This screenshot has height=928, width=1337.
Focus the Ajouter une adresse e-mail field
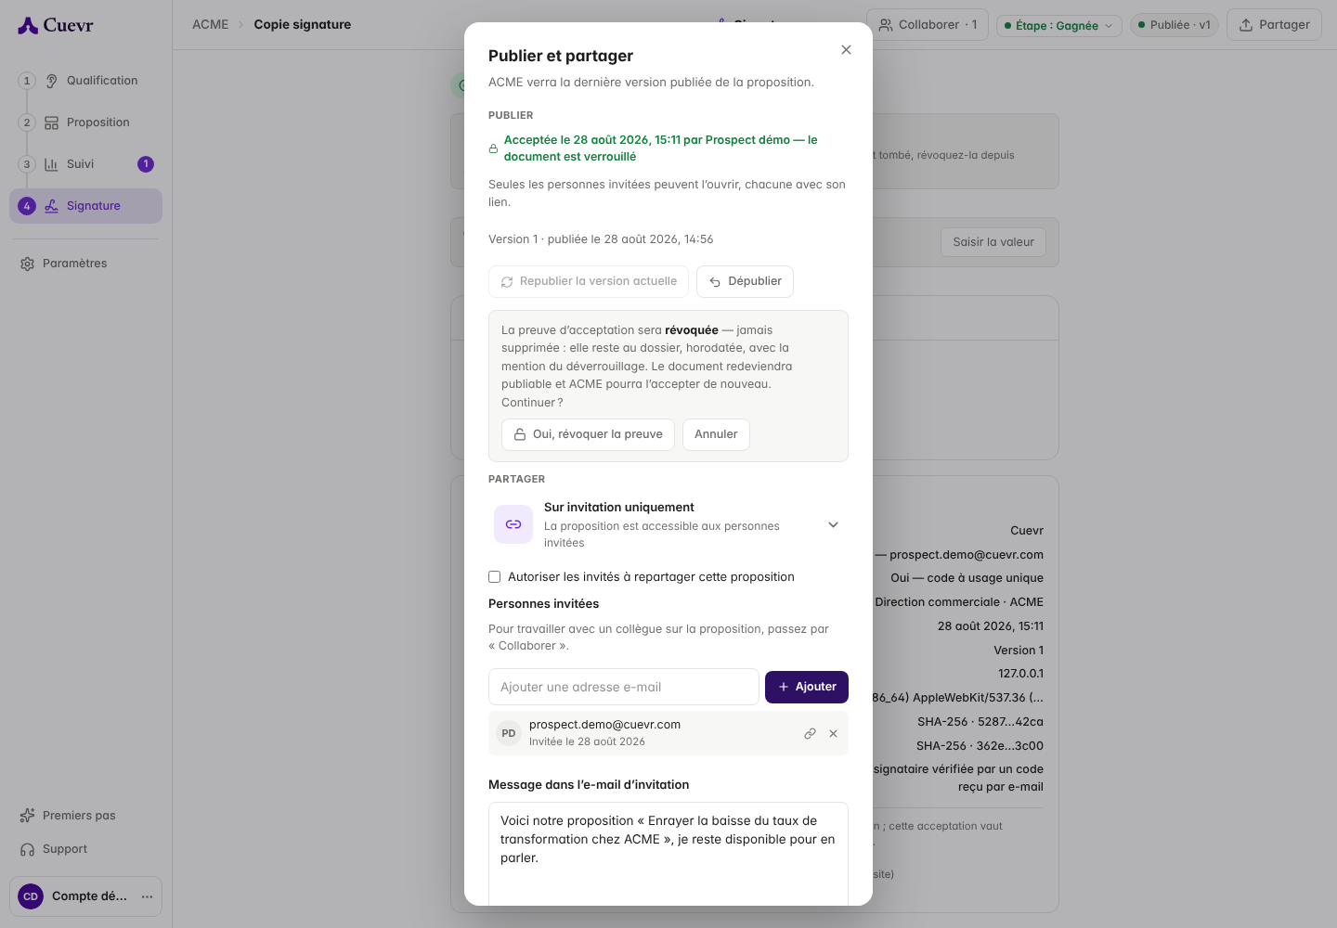click(x=624, y=687)
